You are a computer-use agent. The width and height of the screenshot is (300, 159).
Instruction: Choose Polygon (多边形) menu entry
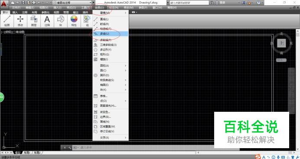tap(111, 50)
